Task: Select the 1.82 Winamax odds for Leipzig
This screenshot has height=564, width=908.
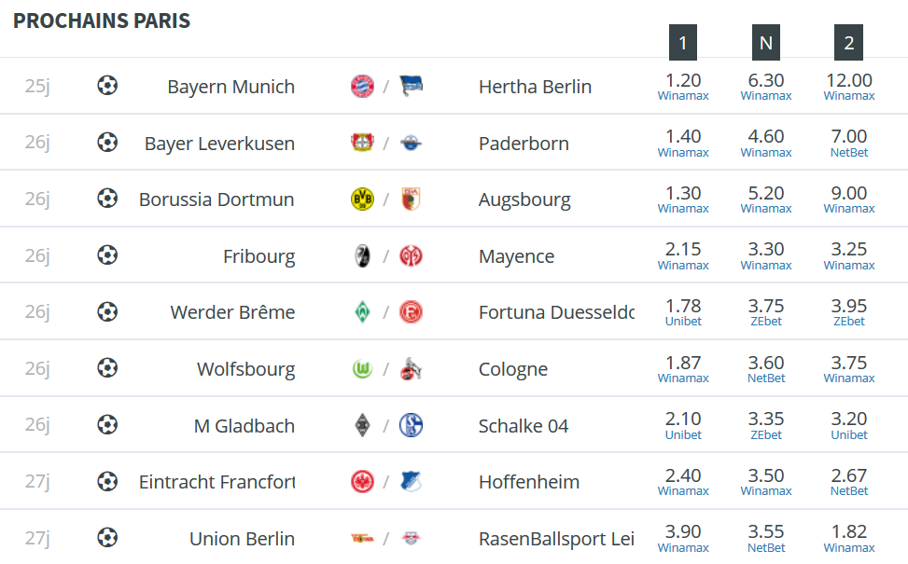Action: (x=849, y=538)
